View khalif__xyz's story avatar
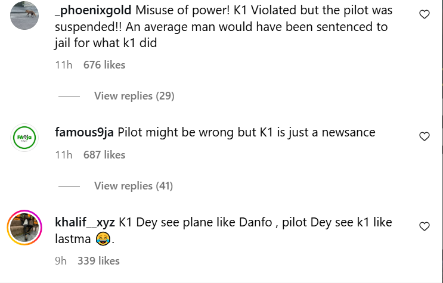Viewport: 443px width, 283px height. pos(25,228)
